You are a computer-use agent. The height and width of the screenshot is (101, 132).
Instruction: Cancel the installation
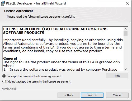(x=117, y=95)
